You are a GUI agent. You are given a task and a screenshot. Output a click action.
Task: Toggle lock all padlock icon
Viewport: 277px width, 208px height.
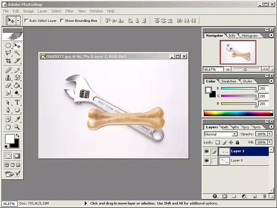click(238, 142)
